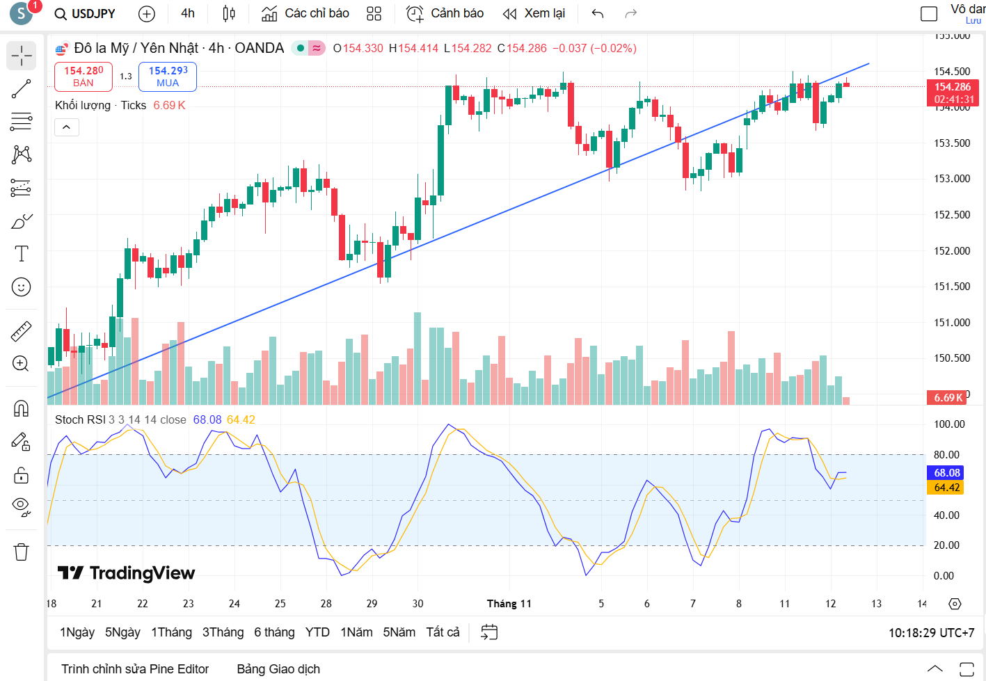Toggle the lock all drawings icon
986x681 pixels.
point(21,475)
